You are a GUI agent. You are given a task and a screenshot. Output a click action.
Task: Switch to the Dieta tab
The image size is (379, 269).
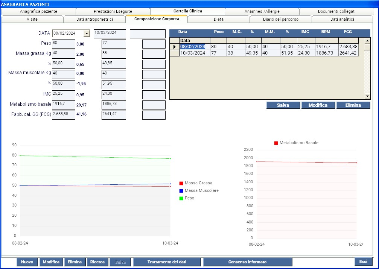[x=218, y=19]
